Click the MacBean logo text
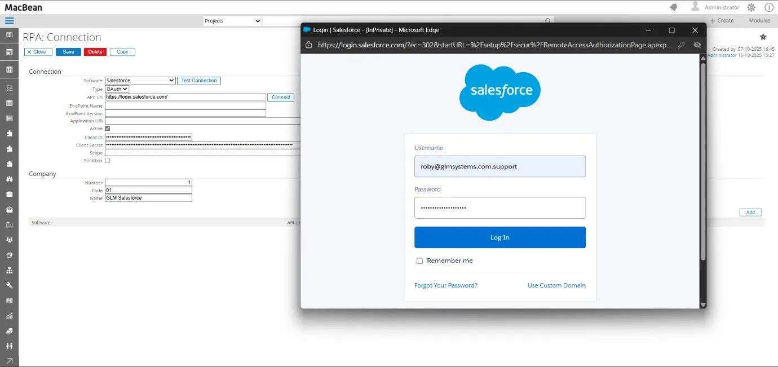Image resolution: width=778 pixels, height=367 pixels. click(23, 7)
